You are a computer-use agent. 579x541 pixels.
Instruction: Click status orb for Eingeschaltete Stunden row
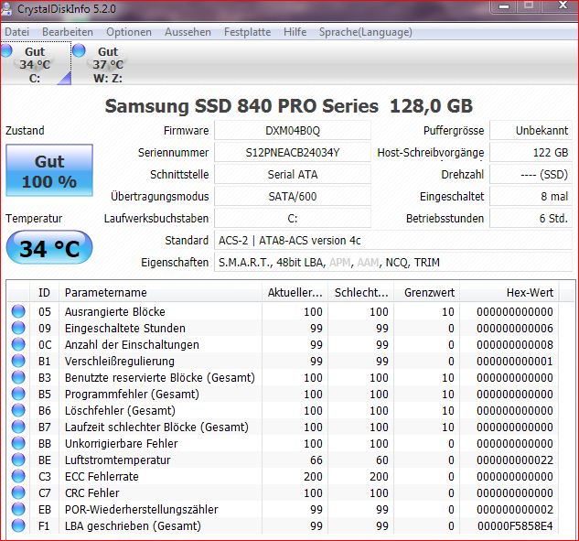coord(18,328)
